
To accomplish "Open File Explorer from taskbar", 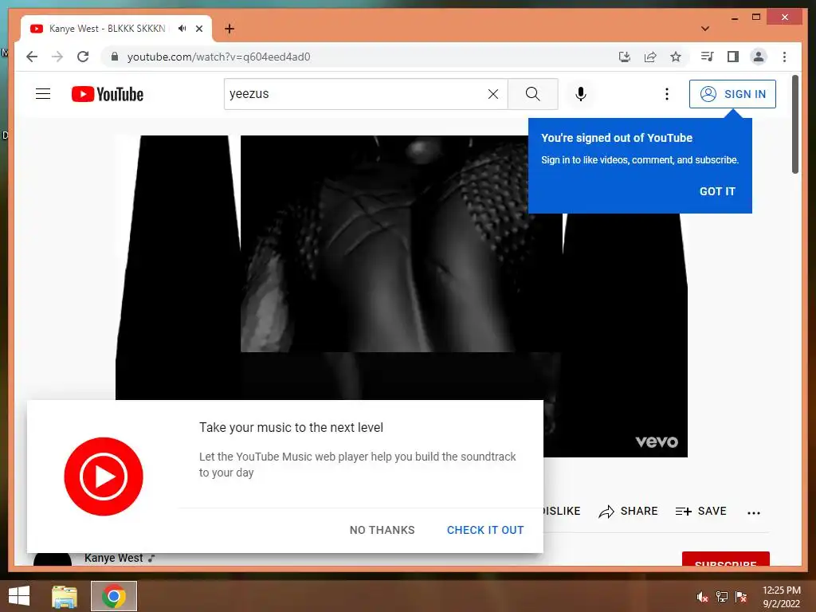I will [x=65, y=596].
